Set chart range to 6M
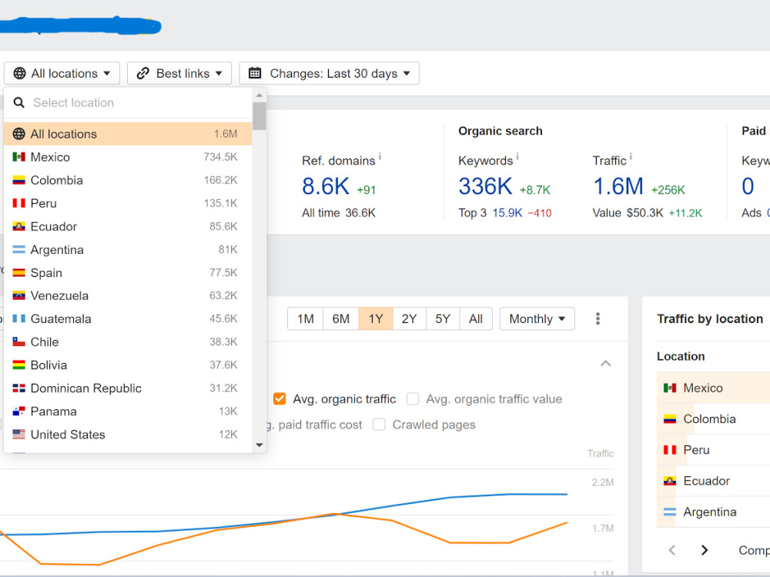This screenshot has height=577, width=770. coord(341,319)
